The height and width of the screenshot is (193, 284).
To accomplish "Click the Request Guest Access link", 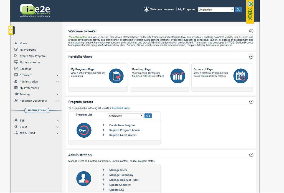I will coord(123,135).
